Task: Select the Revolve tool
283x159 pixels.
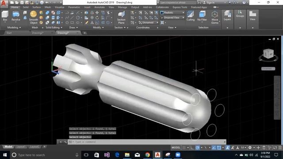Action: pyautogui.click(x=16, y=16)
